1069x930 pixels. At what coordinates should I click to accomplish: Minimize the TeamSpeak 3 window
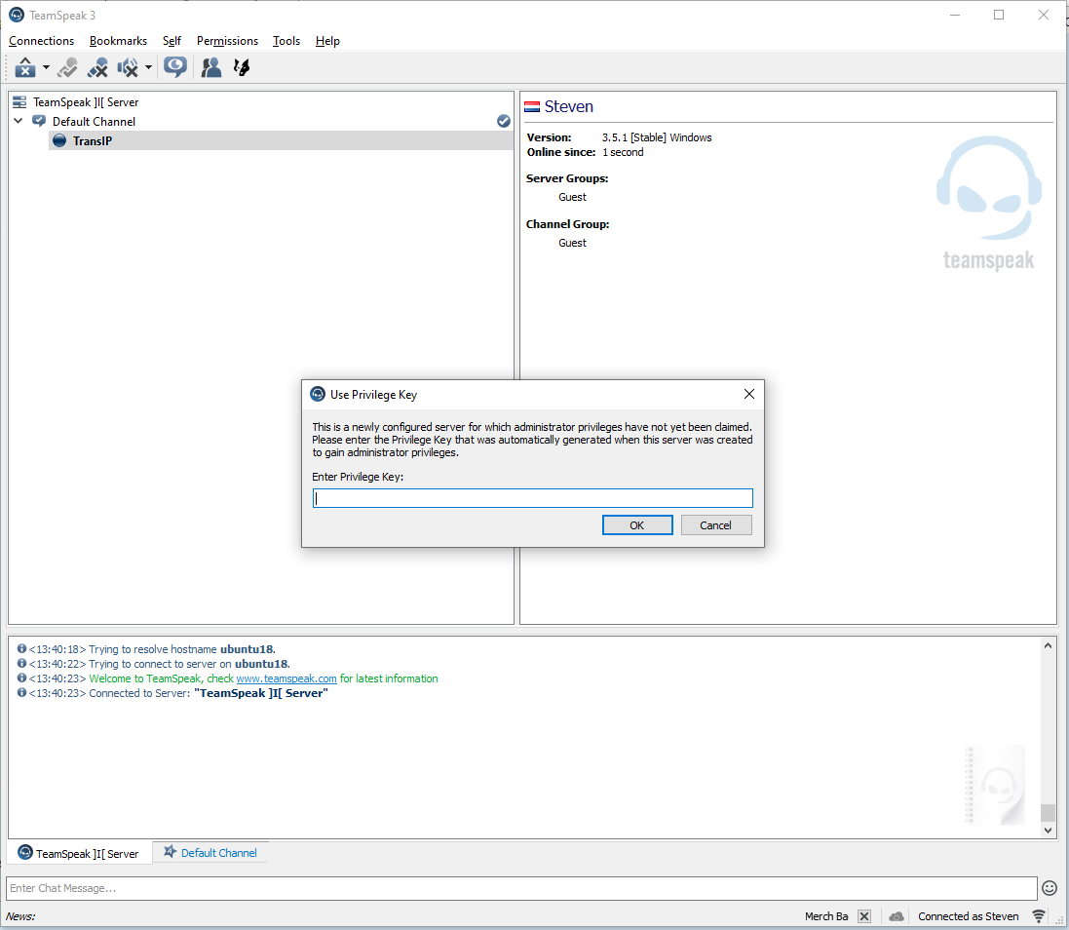(955, 15)
